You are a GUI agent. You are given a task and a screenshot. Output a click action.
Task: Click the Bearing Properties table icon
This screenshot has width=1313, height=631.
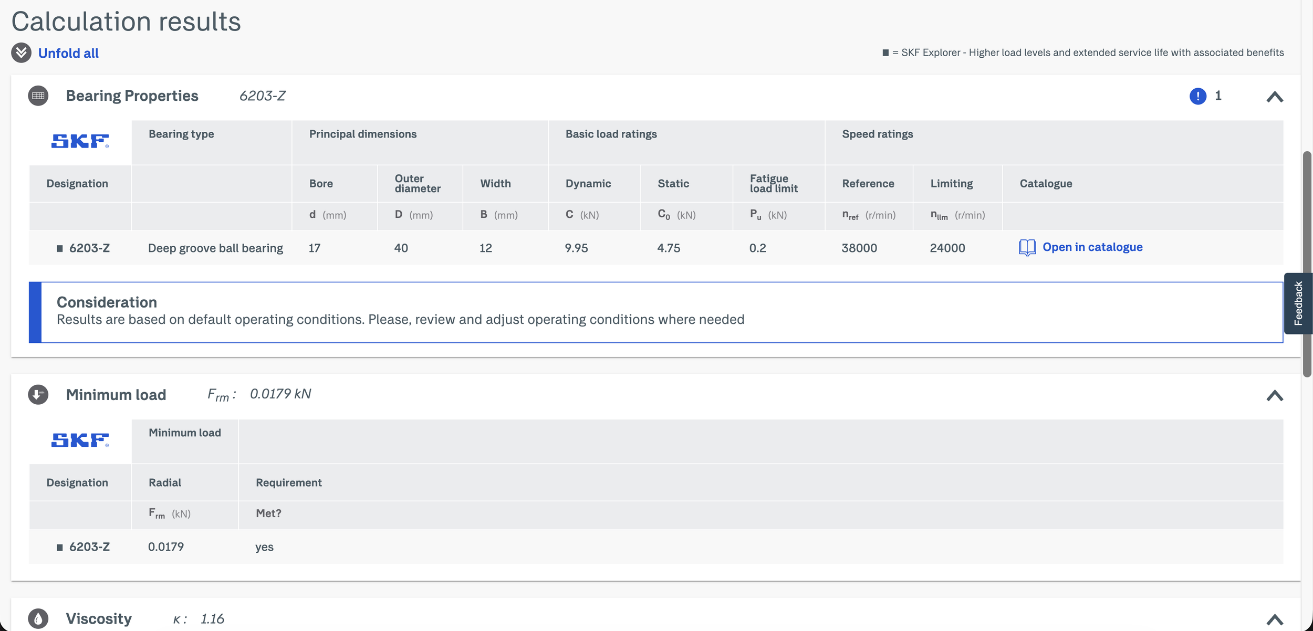[38, 96]
